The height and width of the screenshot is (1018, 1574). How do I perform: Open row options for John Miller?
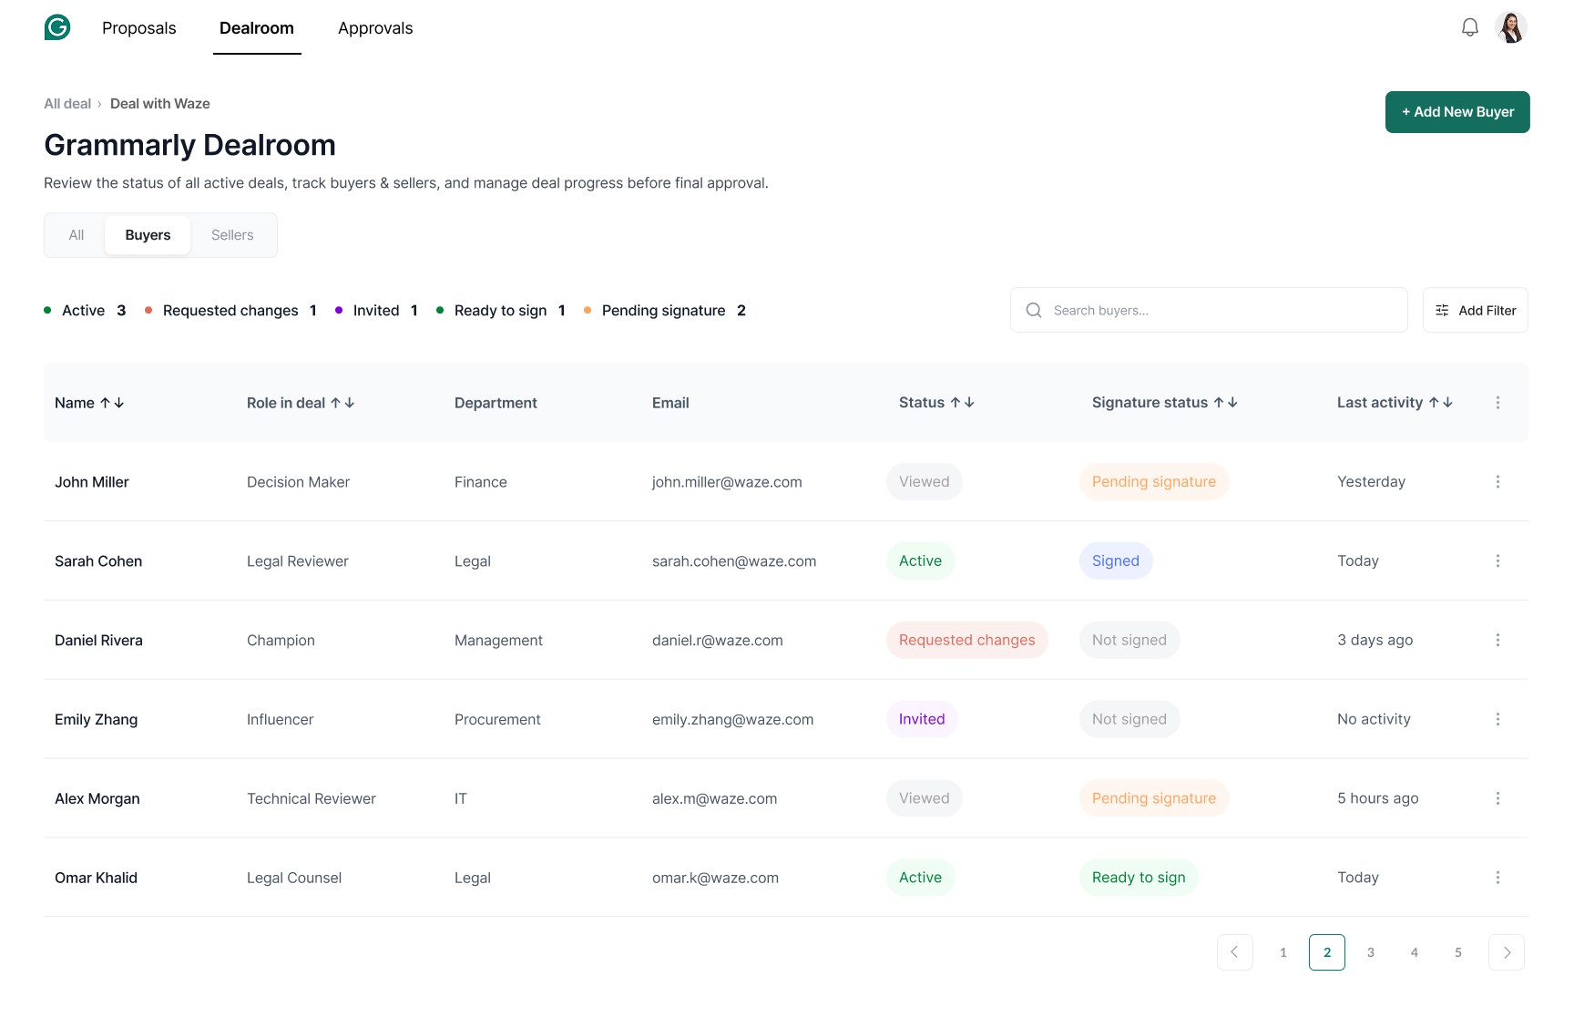(1497, 481)
